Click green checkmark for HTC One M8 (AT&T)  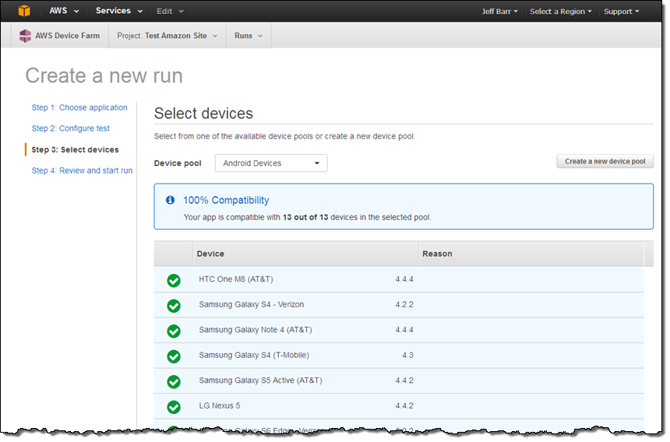174,280
